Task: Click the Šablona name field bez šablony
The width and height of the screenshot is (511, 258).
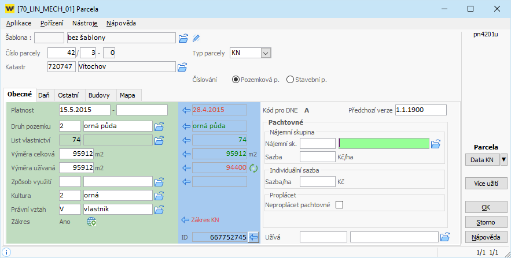Action: click(x=121, y=38)
